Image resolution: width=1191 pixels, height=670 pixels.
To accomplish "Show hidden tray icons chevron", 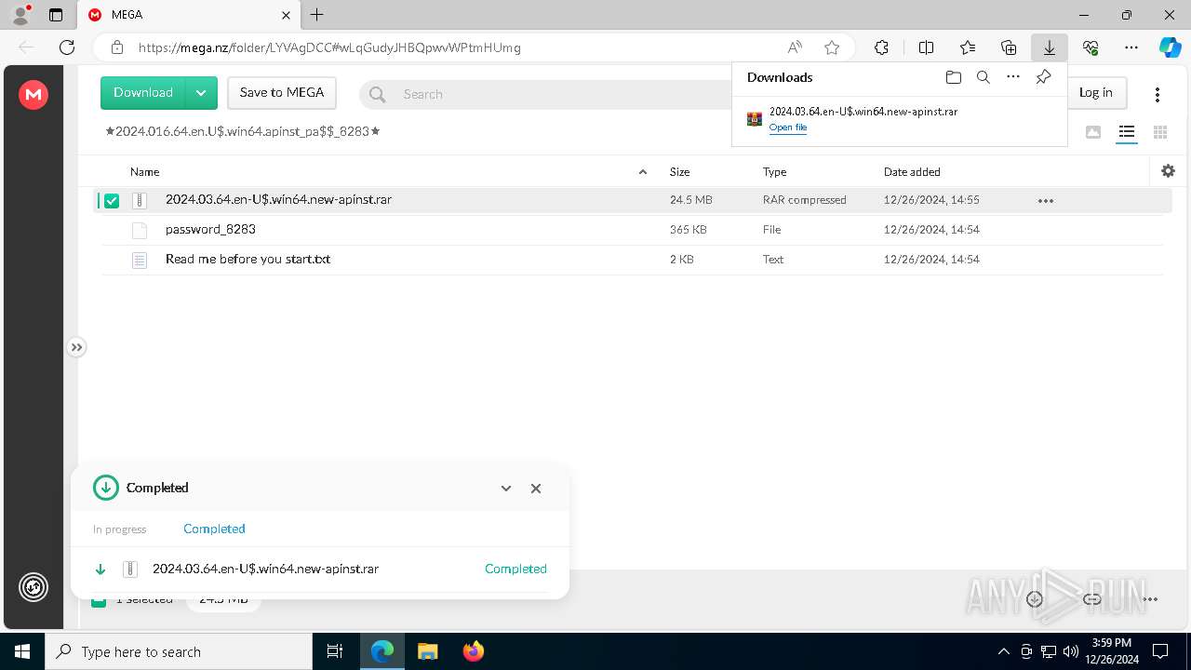I will coord(1003,651).
